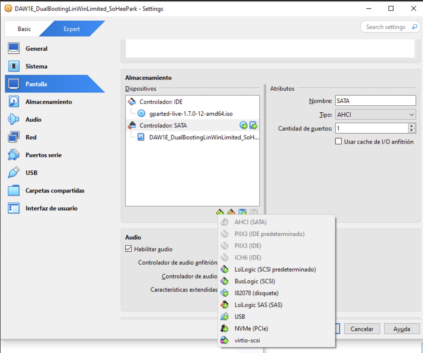Click the icon beside virtio-scsi

[x=225, y=340]
